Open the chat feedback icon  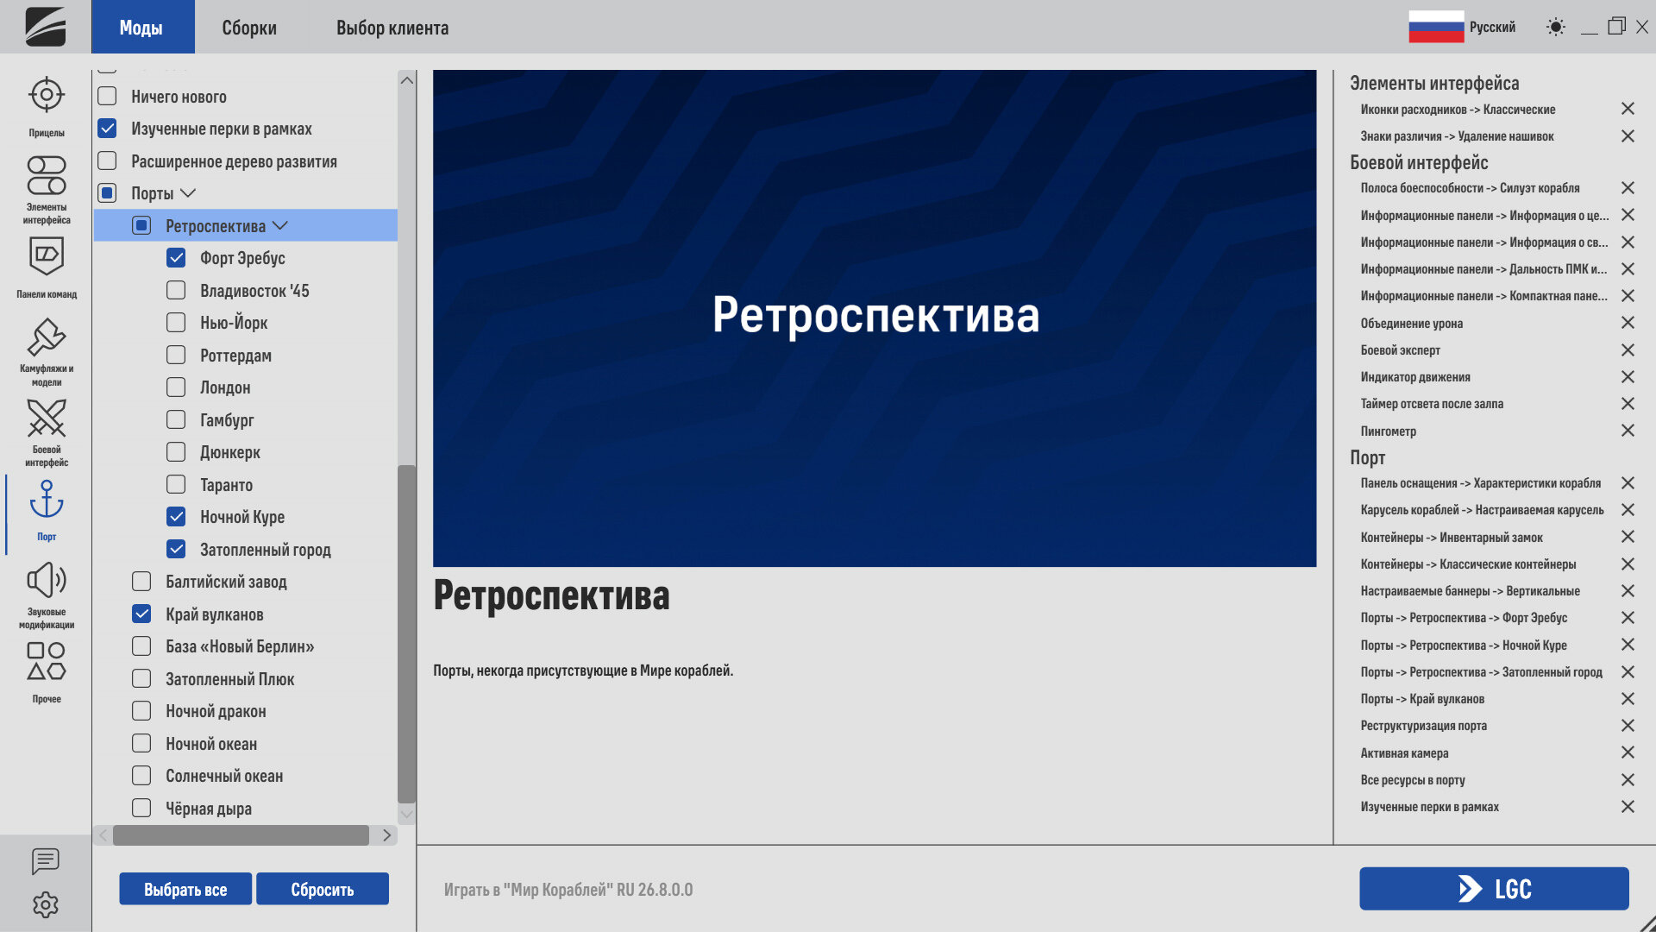[x=46, y=860]
